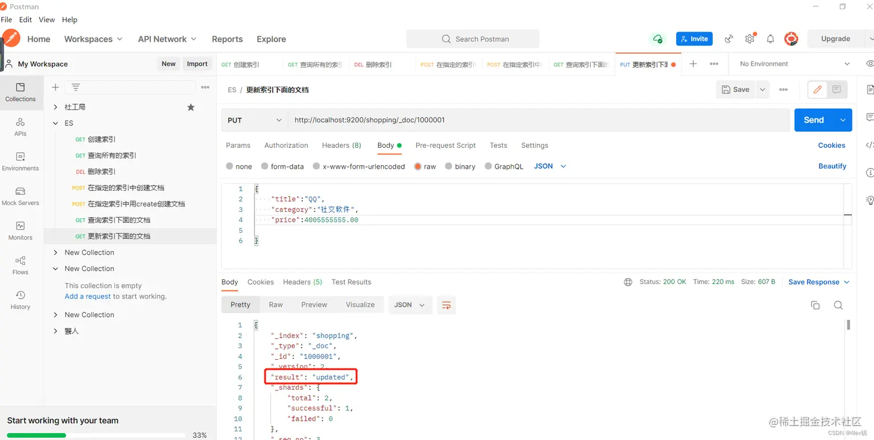Open Send button dropdown arrow

(842, 120)
